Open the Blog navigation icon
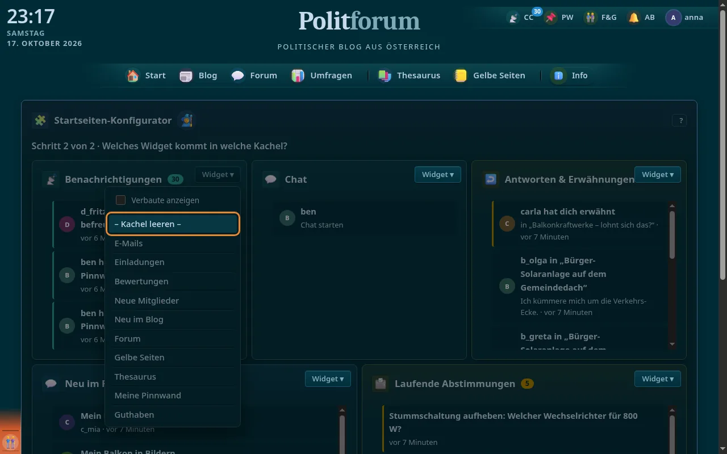Viewport: 727px width, 454px height. coord(186,75)
